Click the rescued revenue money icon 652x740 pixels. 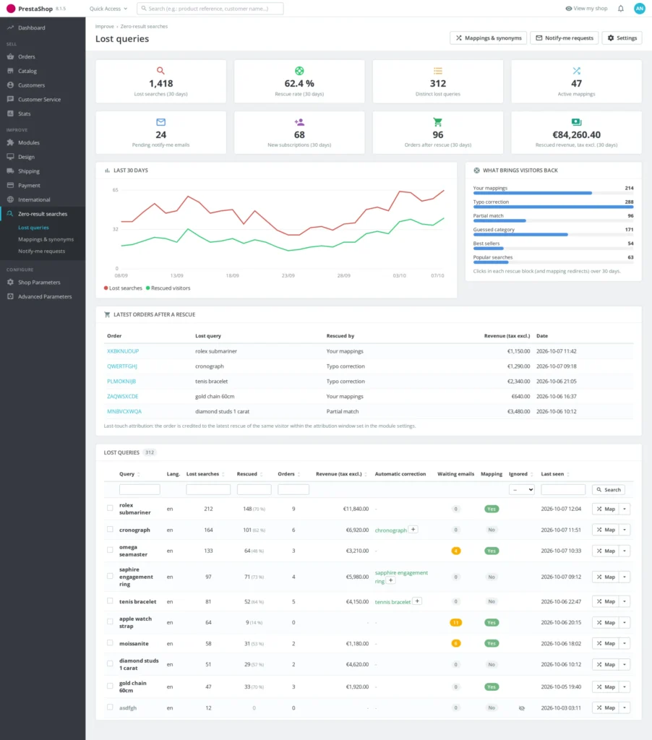coord(576,121)
